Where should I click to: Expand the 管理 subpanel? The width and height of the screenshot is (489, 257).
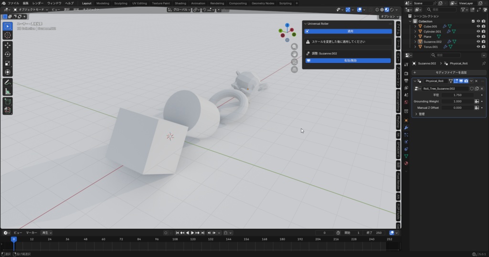pos(416,114)
